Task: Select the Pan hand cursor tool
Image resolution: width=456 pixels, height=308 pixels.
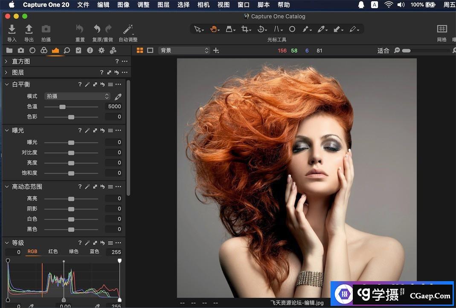Action: (213, 29)
